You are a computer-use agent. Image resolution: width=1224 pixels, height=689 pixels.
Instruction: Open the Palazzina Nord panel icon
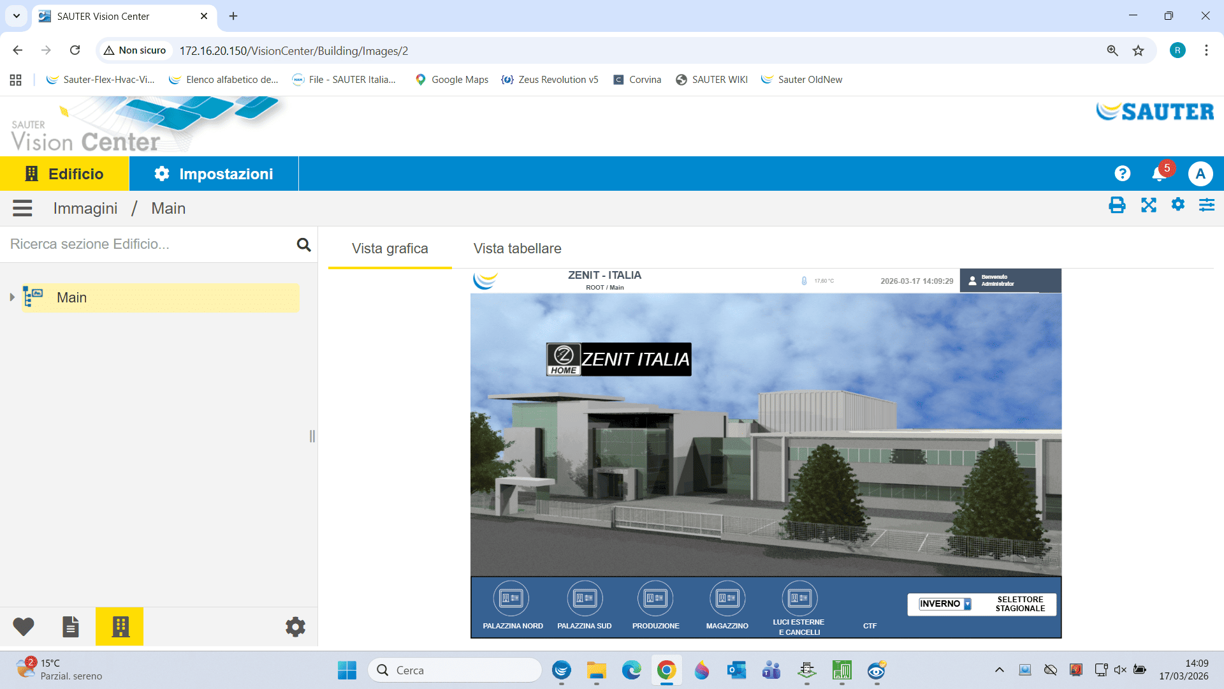pos(511,598)
